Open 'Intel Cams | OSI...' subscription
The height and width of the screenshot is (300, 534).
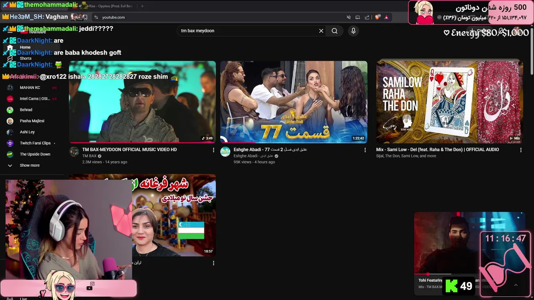pos(35,99)
